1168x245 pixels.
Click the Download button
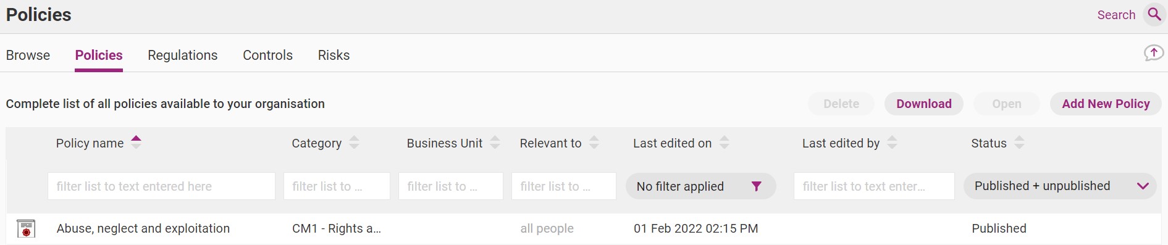[x=924, y=104]
